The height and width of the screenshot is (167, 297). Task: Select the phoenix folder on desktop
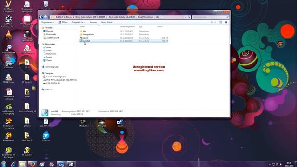(x=27, y=122)
